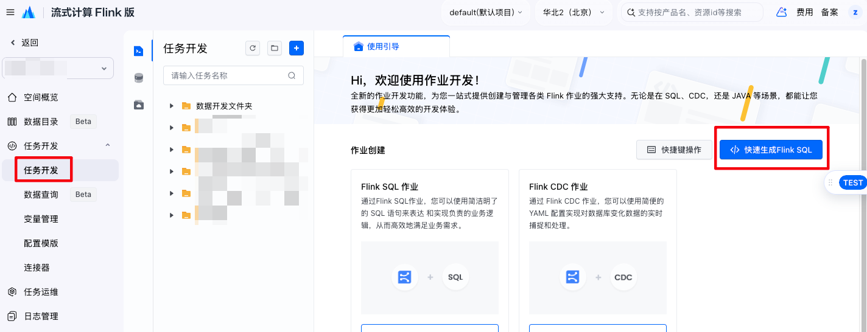Click the 数据目录 catalog icon
The height and width of the screenshot is (332, 867).
tap(12, 122)
